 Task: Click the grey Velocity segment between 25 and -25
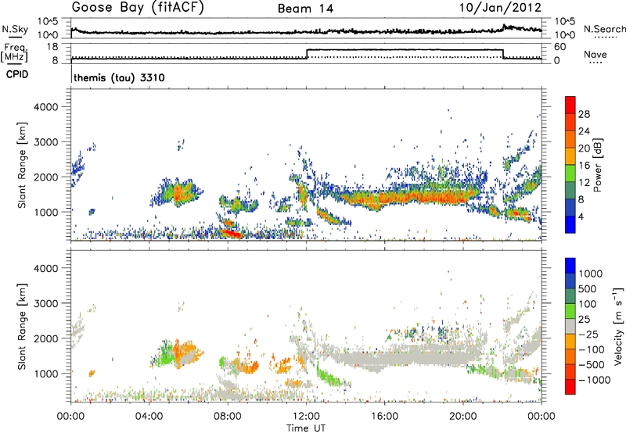pos(570,326)
